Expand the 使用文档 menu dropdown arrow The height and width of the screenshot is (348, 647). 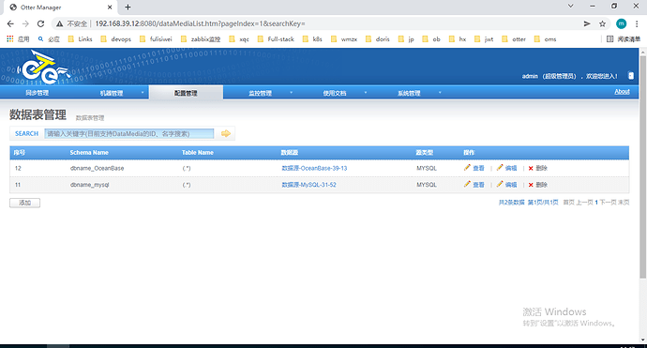pyautogui.click(x=365, y=93)
